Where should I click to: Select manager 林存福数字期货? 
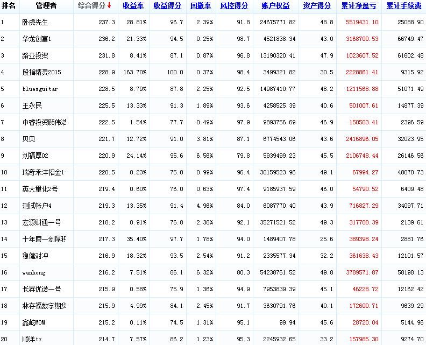(44, 306)
